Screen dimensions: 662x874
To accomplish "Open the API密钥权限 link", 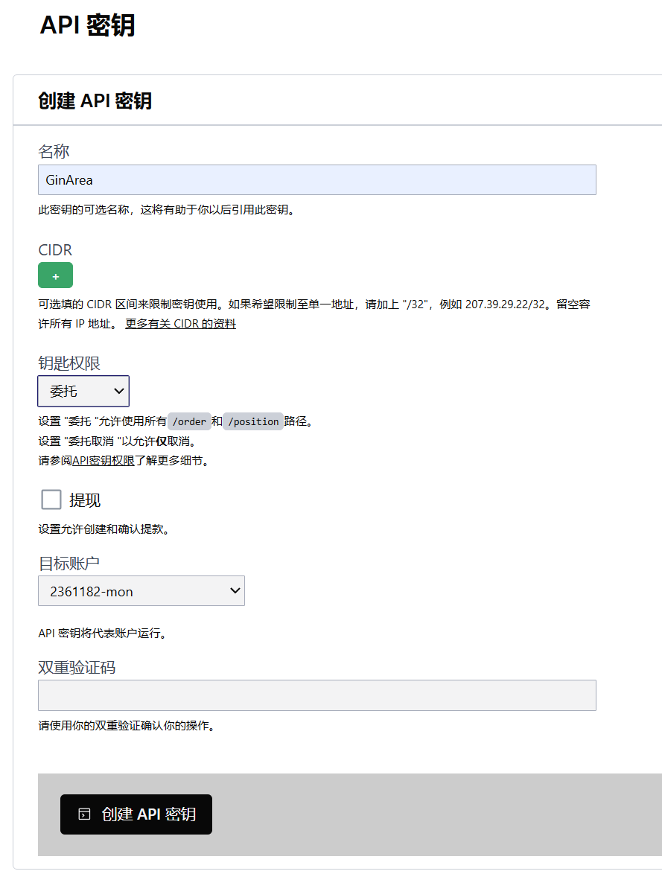I will click(104, 461).
